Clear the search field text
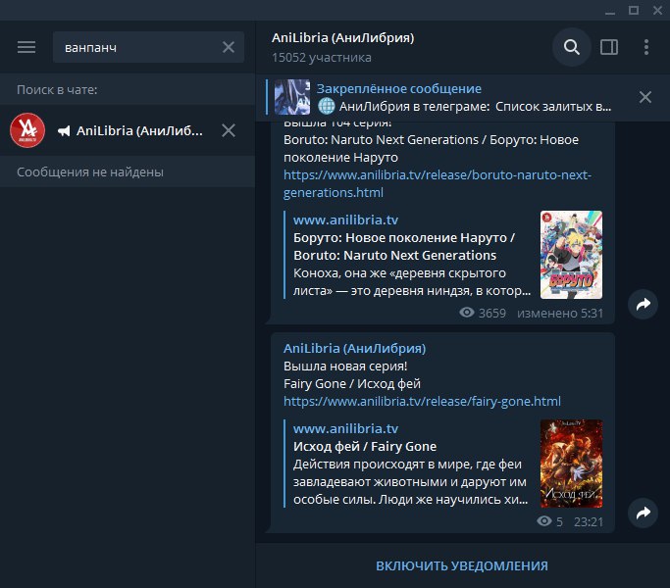670x588 pixels. coord(229,47)
